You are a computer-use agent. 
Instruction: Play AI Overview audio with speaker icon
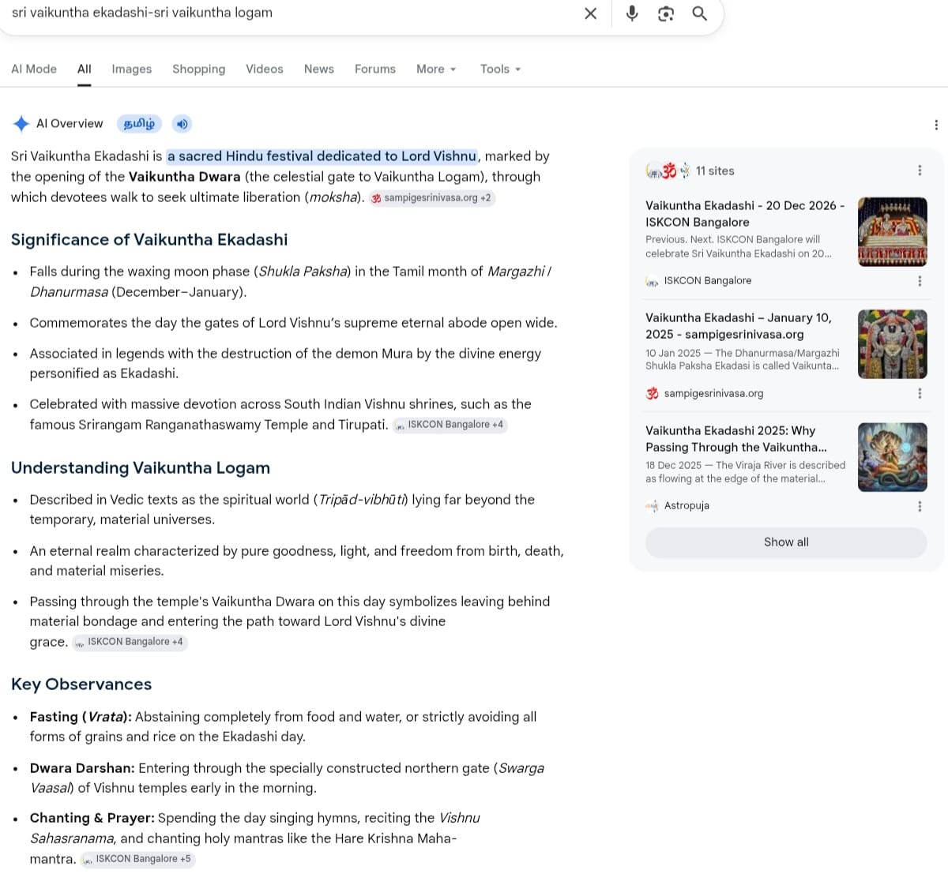coord(182,124)
